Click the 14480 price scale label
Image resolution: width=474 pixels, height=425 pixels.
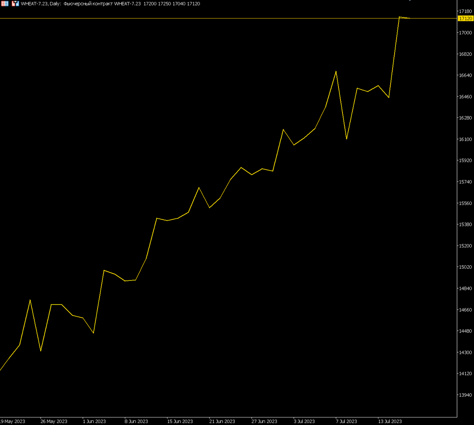coord(465,331)
